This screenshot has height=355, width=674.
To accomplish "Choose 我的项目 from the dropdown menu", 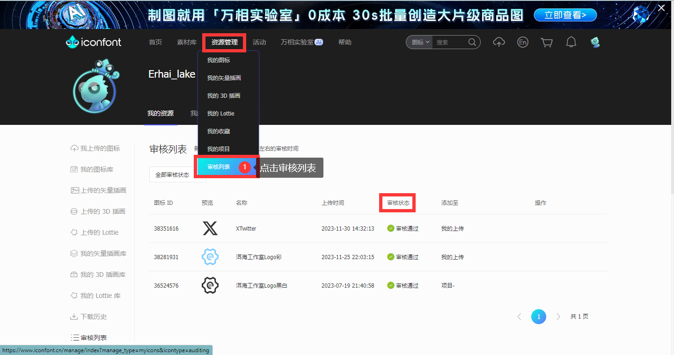I will [x=219, y=149].
